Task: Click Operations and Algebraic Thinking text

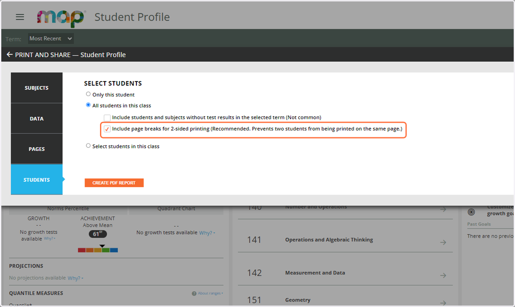Action: point(329,240)
